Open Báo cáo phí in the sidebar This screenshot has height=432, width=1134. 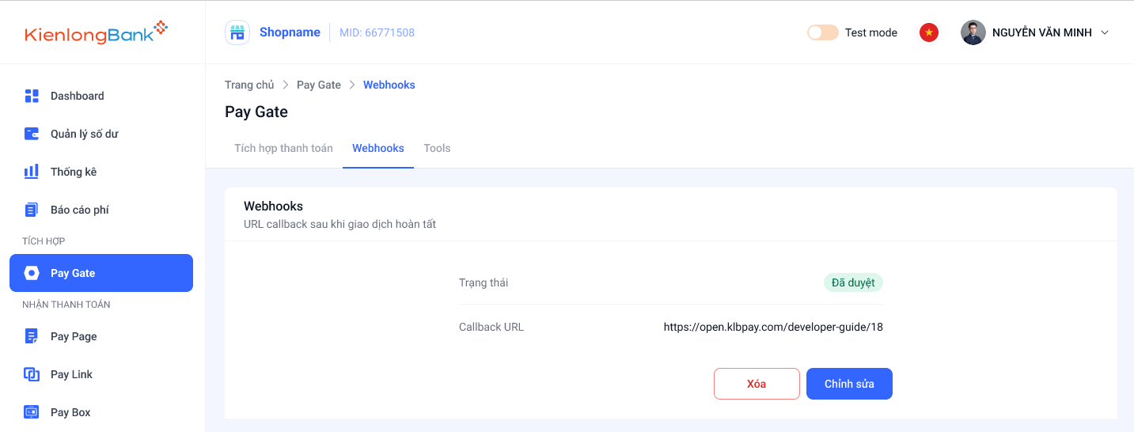101,210
